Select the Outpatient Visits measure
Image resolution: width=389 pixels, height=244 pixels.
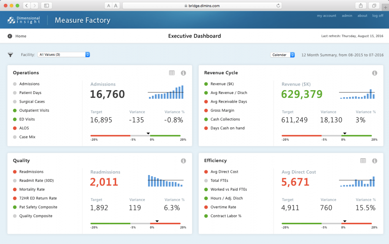click(34, 111)
